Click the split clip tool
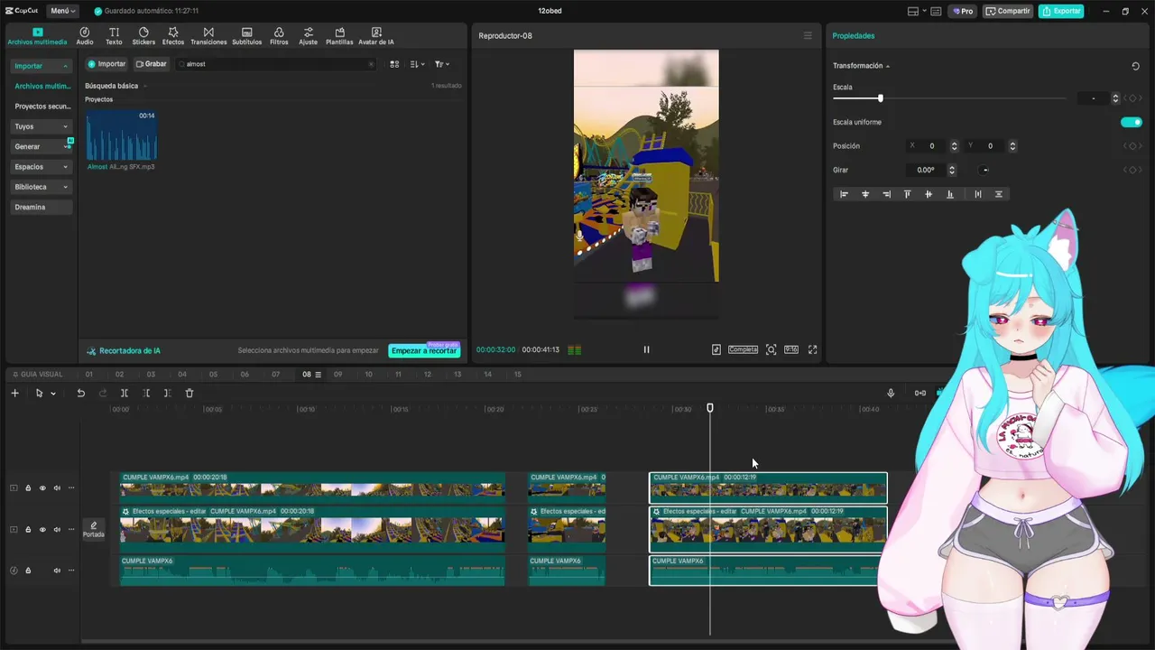This screenshot has width=1155, height=650. (x=125, y=393)
